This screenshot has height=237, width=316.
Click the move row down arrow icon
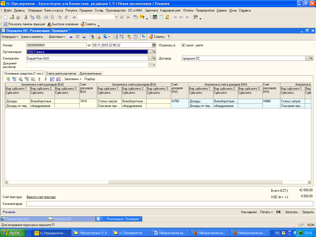click(46, 79)
